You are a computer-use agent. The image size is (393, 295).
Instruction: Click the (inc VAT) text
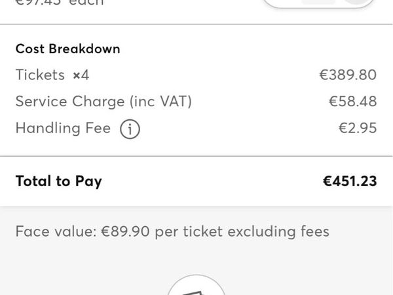[161, 102]
